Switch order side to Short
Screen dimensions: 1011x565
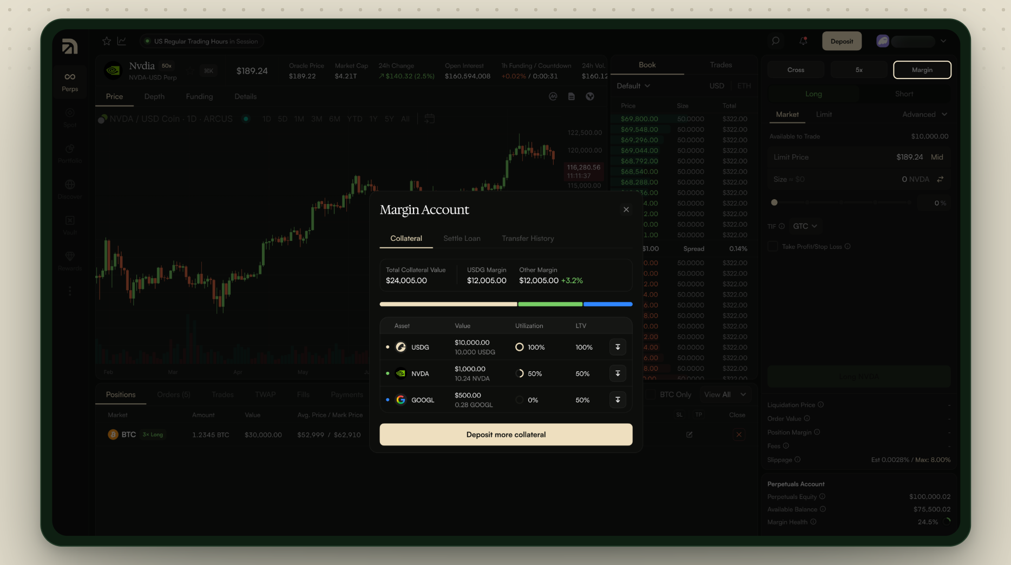click(904, 94)
